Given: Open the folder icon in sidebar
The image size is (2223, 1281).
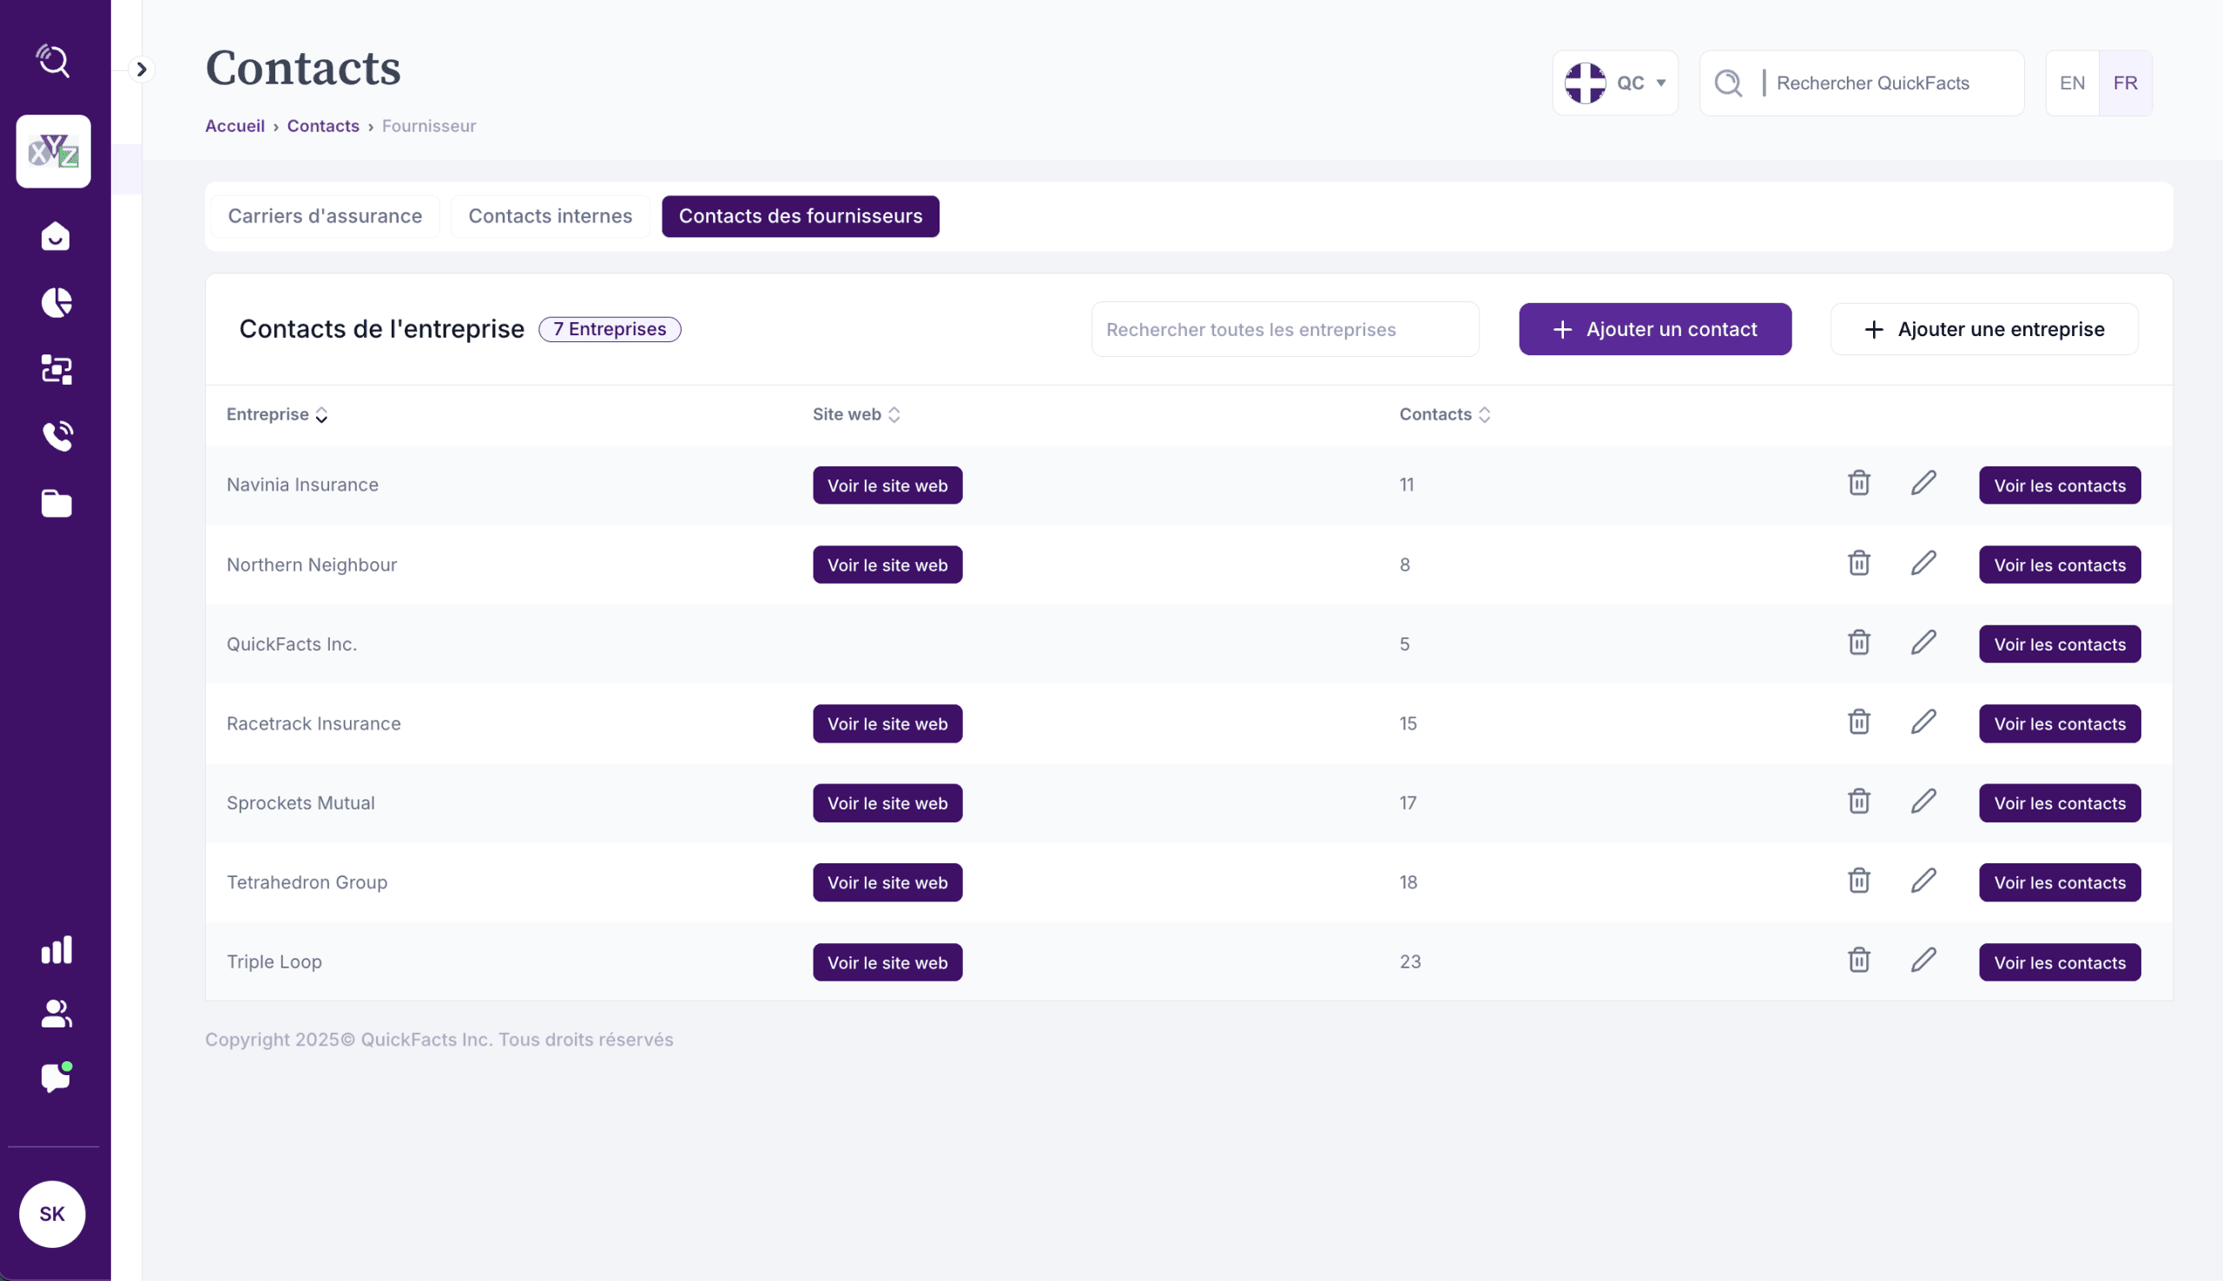Looking at the screenshot, I should point(56,503).
